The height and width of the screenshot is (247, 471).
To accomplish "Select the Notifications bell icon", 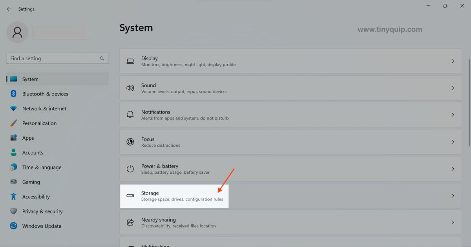I will [130, 114].
